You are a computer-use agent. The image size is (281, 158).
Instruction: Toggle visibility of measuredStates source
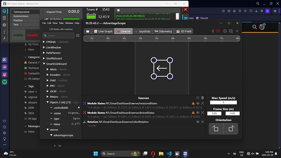[x=198, y=103]
